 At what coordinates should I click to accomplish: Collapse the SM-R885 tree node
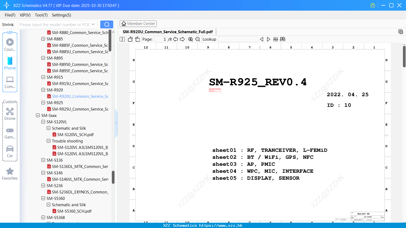pos(43,39)
